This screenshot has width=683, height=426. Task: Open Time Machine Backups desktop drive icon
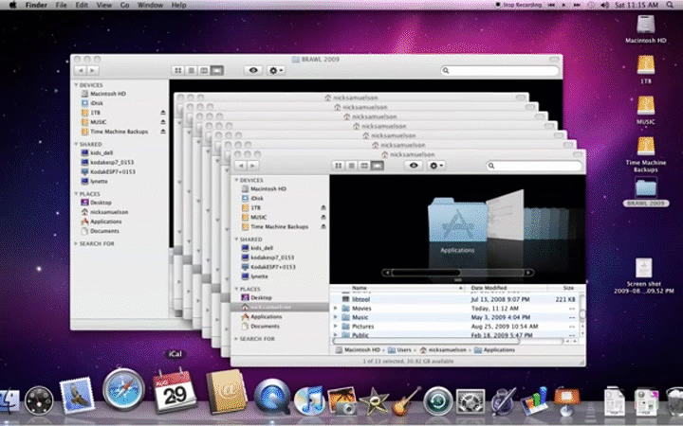tap(646, 147)
